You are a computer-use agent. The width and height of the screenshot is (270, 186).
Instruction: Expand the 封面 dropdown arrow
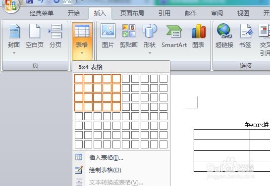(14, 53)
